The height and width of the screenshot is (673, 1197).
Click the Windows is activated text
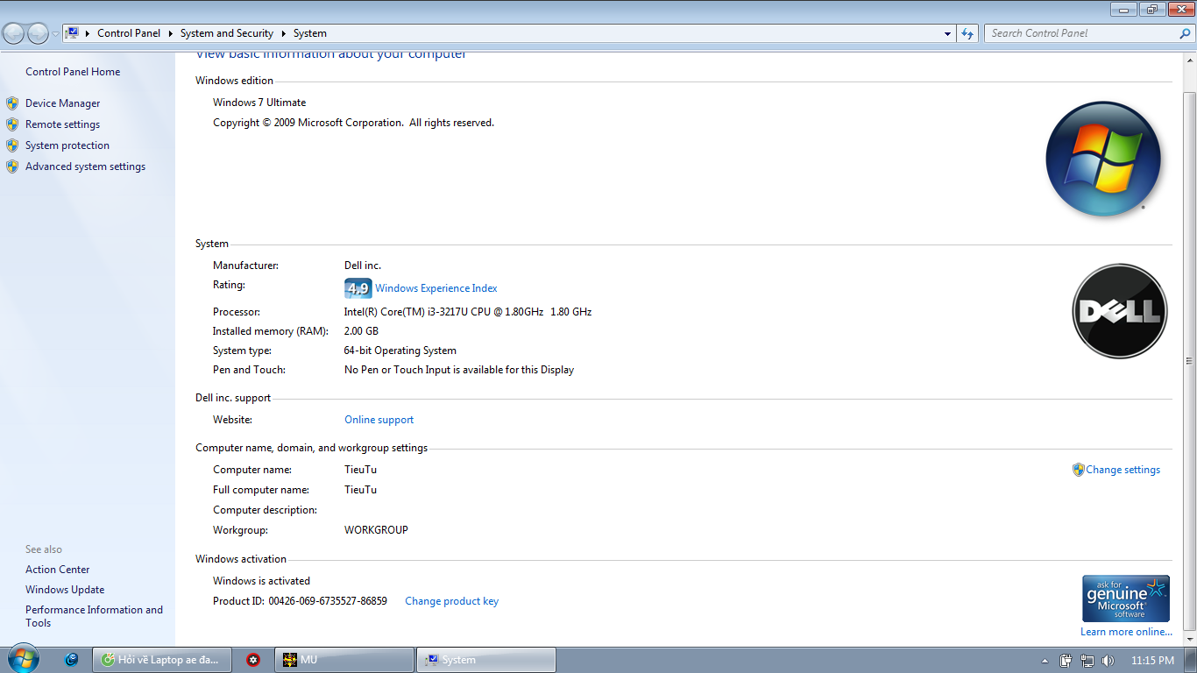click(261, 581)
